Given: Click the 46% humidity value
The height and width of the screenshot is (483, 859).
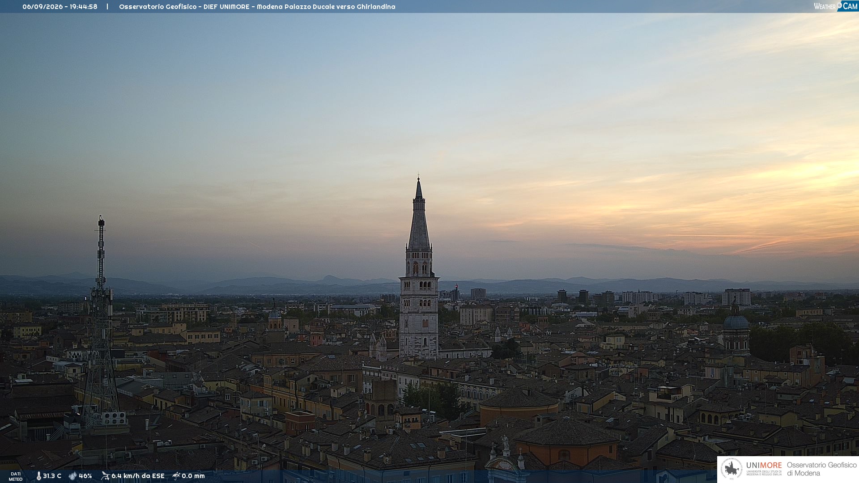Looking at the screenshot, I should click(x=85, y=476).
